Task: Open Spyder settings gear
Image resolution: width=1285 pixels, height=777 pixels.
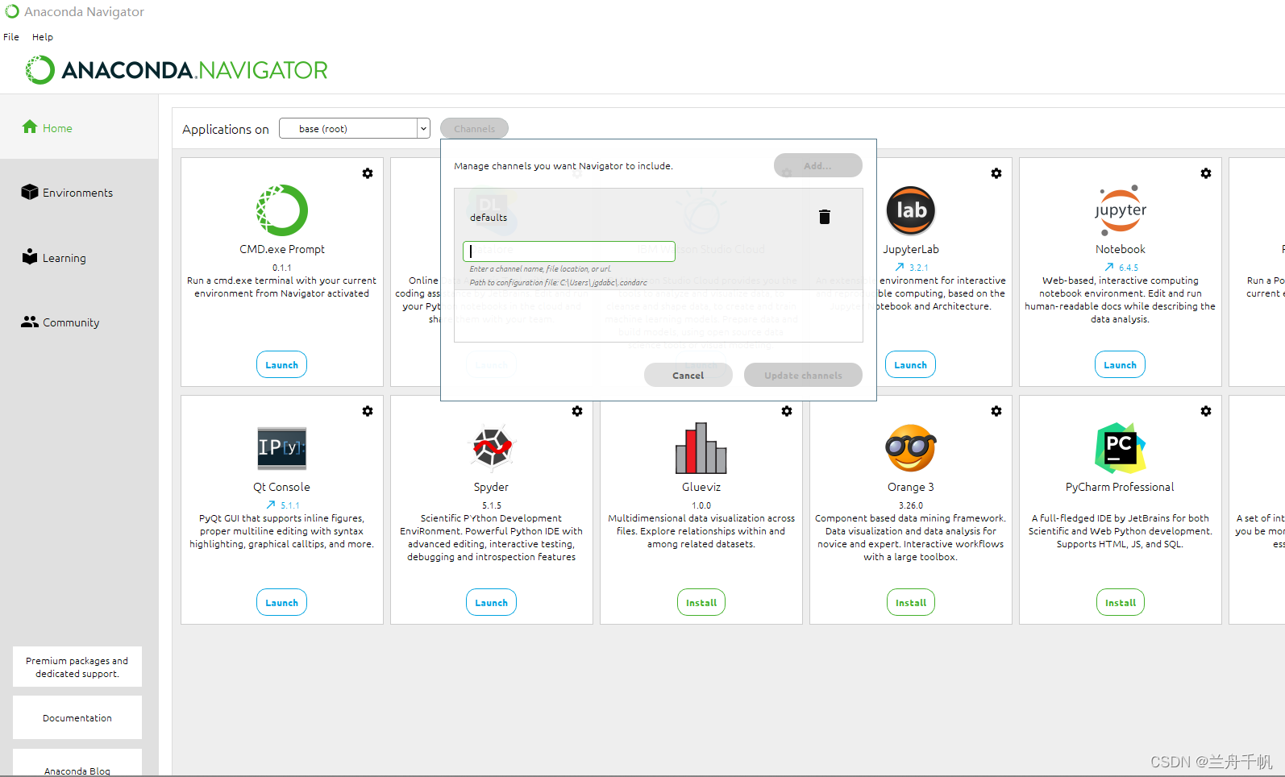Action: coord(577,411)
